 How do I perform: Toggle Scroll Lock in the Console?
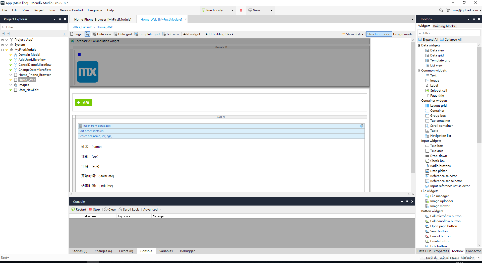click(129, 209)
